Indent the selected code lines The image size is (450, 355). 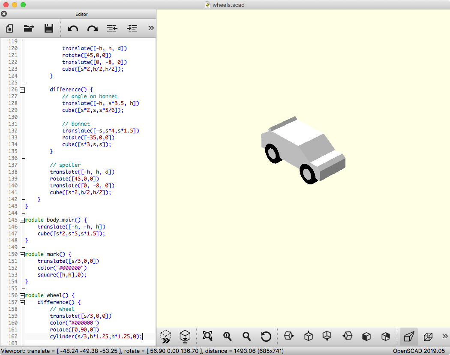click(132, 28)
